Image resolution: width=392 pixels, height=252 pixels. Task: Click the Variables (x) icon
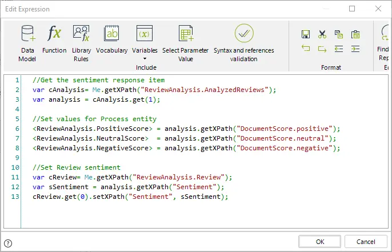tap(145, 34)
